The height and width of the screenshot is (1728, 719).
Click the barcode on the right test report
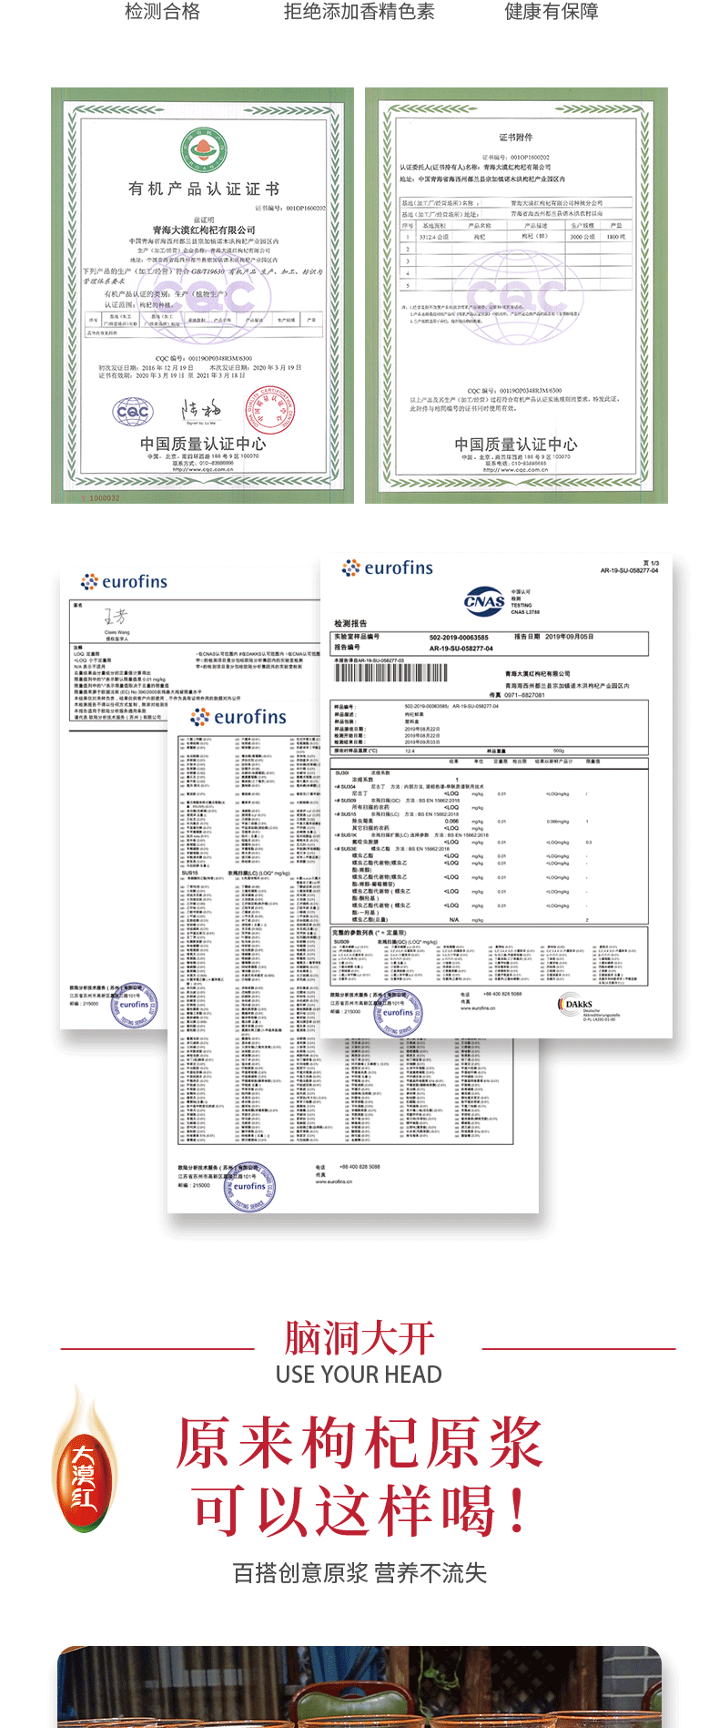tap(391, 673)
